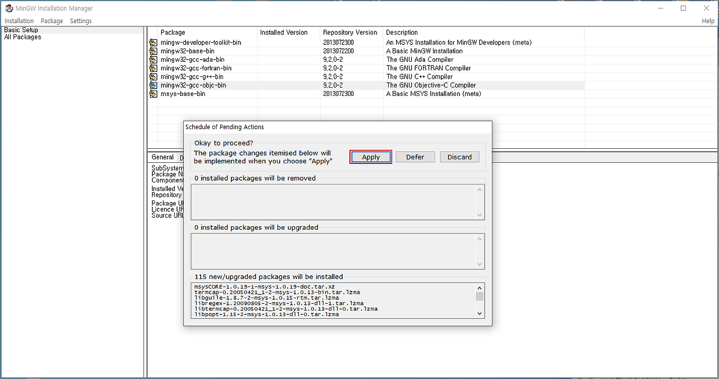Mark the mingw32-gcc-objc-bin package icon

click(153, 85)
